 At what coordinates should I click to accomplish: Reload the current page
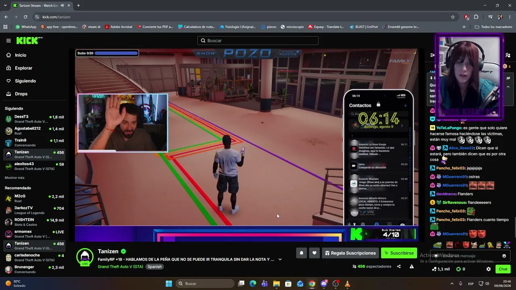pyautogui.click(x=25, y=17)
